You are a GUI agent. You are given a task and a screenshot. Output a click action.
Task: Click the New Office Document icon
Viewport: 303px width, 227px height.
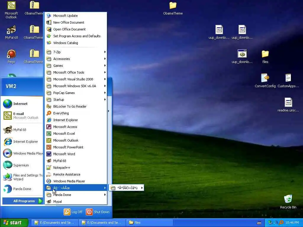[x=49, y=22]
